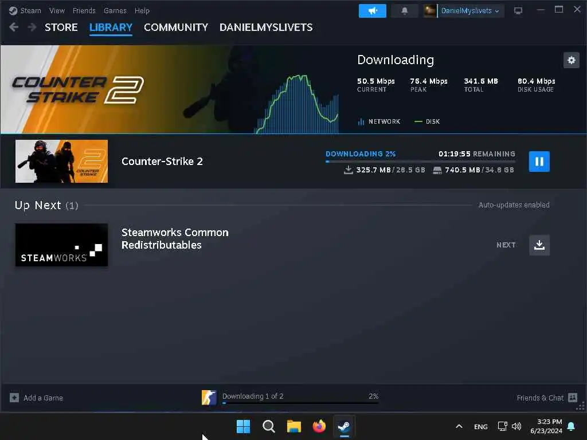Click Auto-updates enabled text
This screenshot has height=440, width=587.
point(514,205)
